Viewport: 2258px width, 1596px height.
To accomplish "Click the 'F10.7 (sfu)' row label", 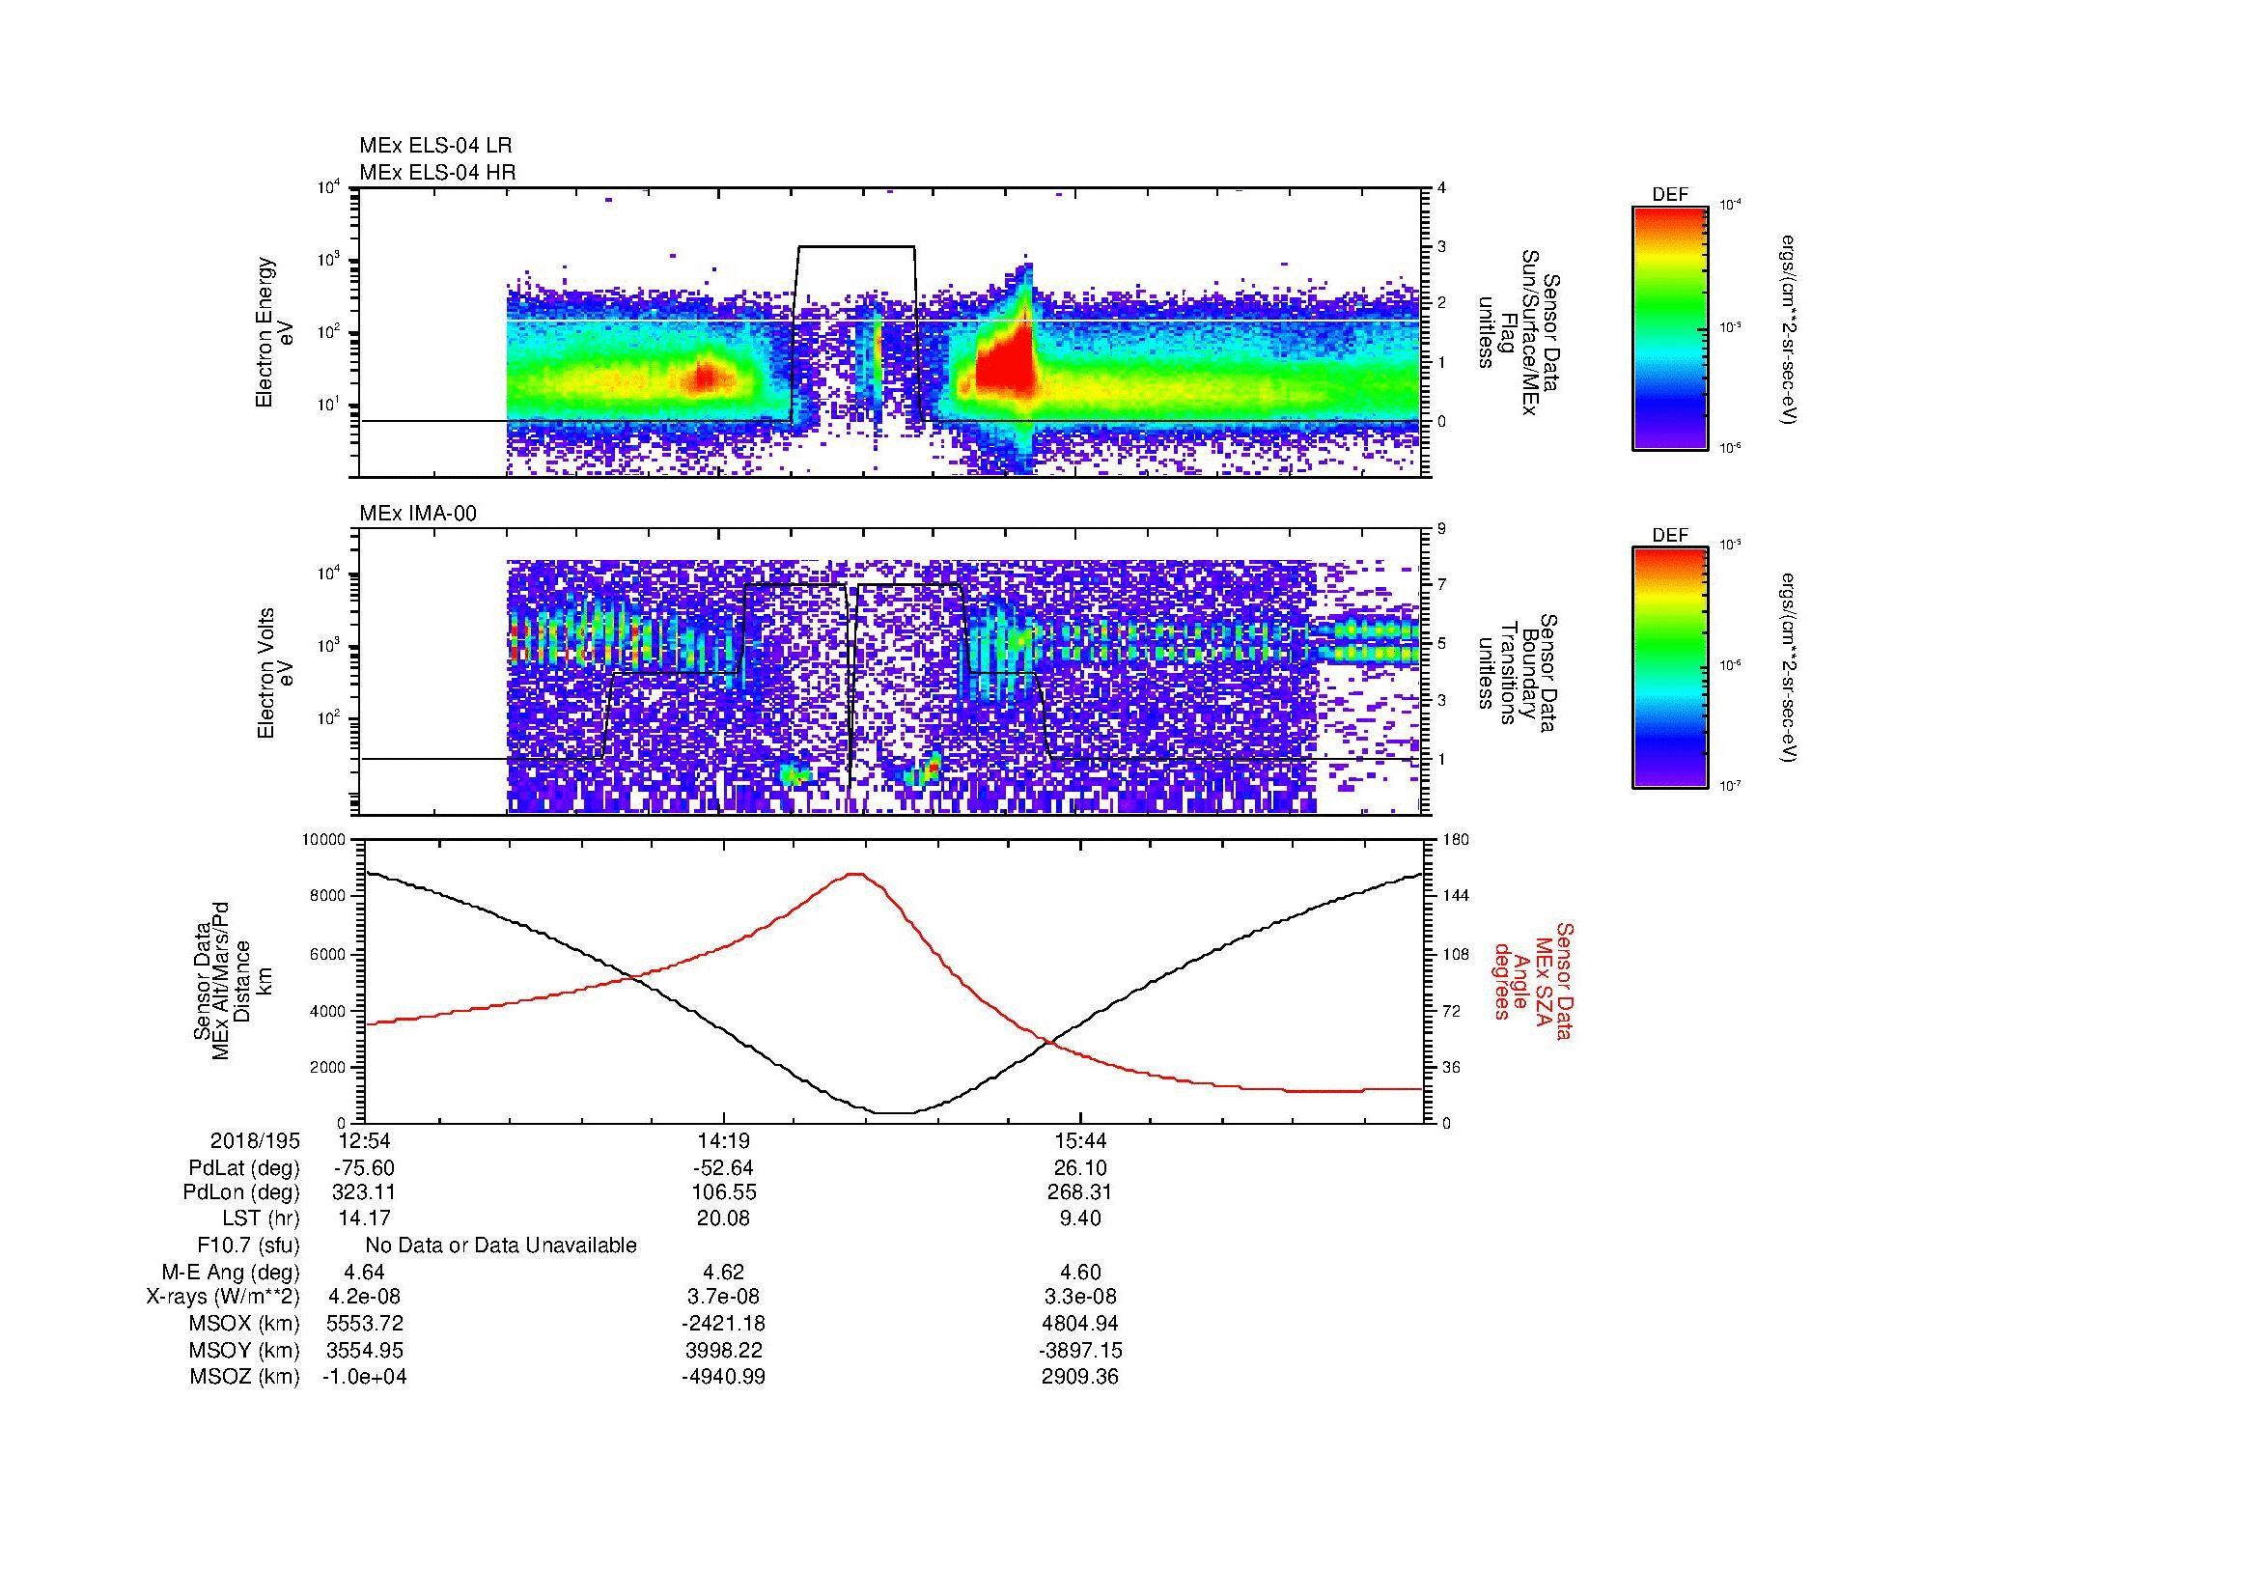I will [x=249, y=1246].
